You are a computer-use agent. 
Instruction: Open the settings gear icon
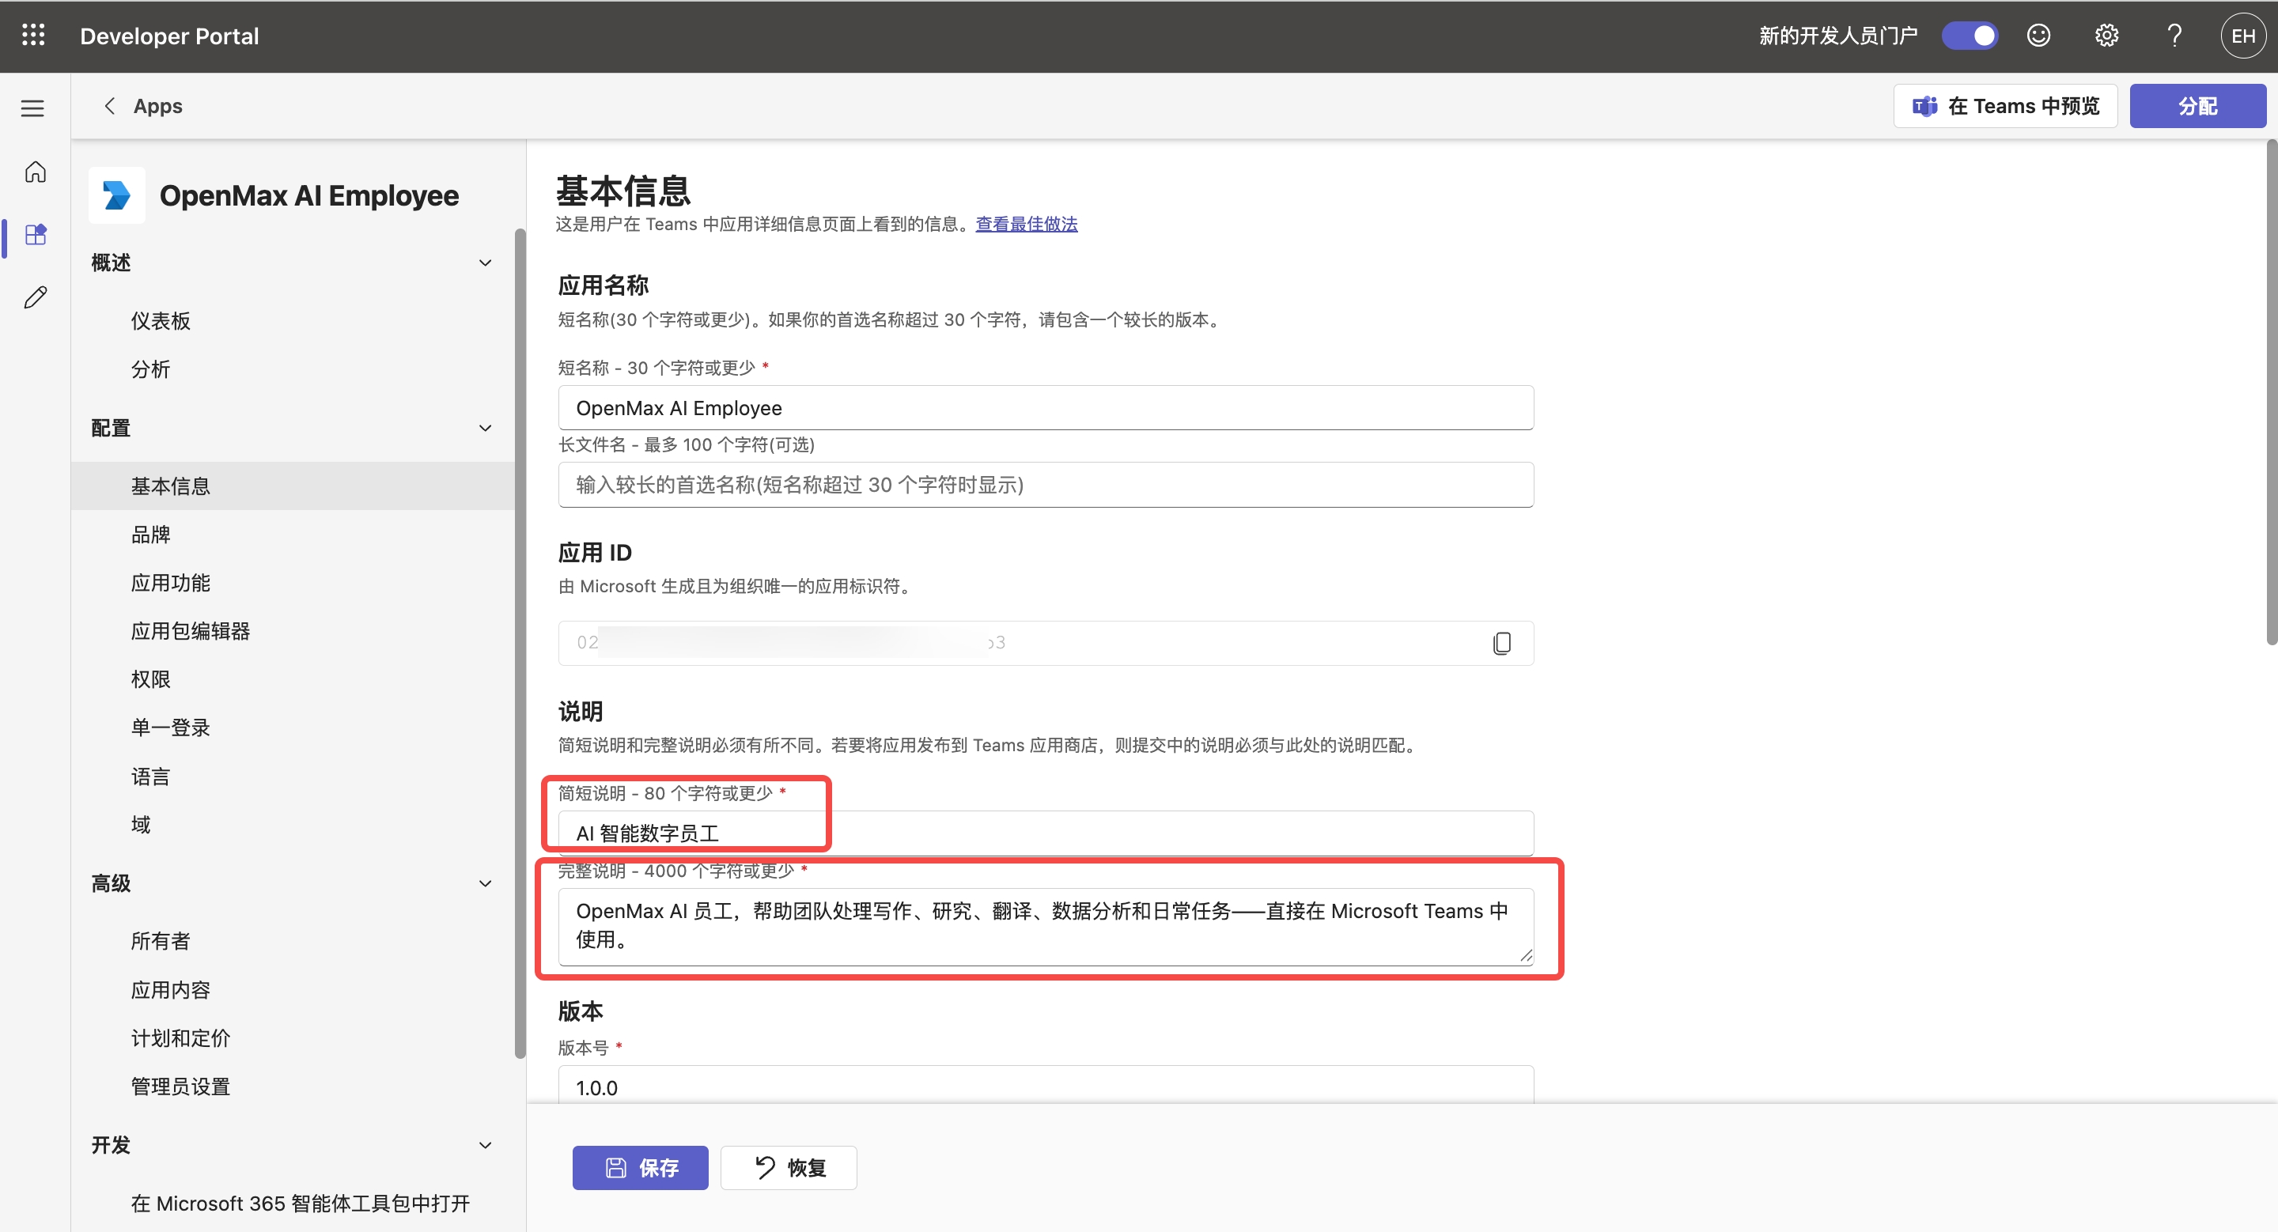(x=2106, y=36)
